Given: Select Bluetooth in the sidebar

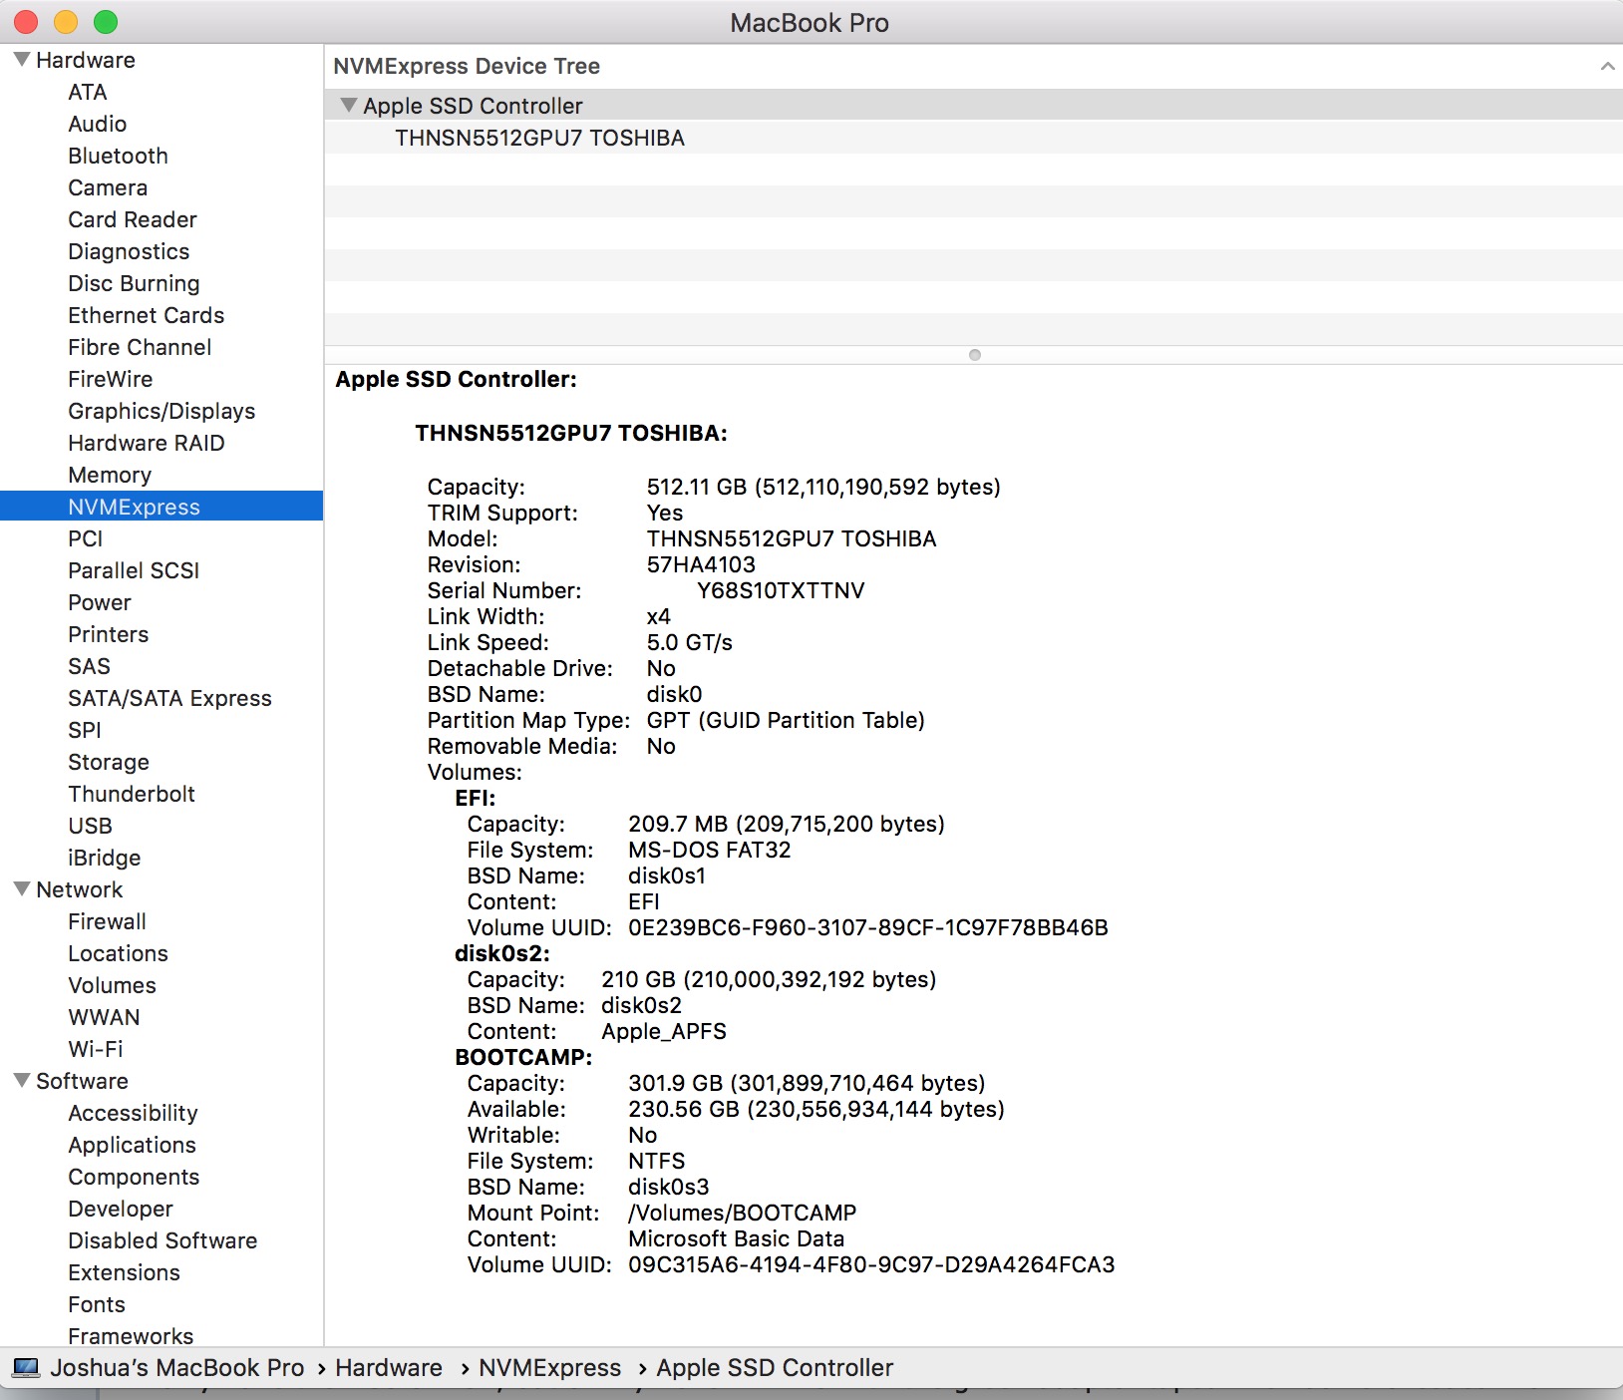Looking at the screenshot, I should click(x=119, y=156).
